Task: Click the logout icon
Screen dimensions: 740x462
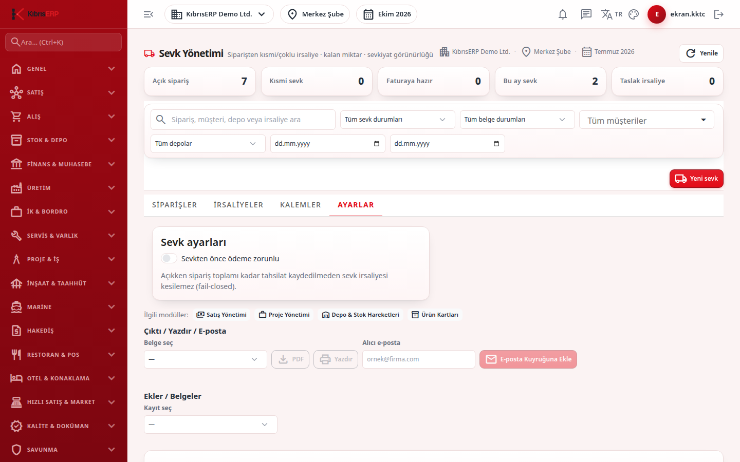Action: [x=719, y=14]
